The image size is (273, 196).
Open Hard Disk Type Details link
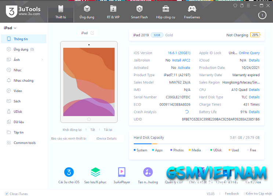(254, 97)
